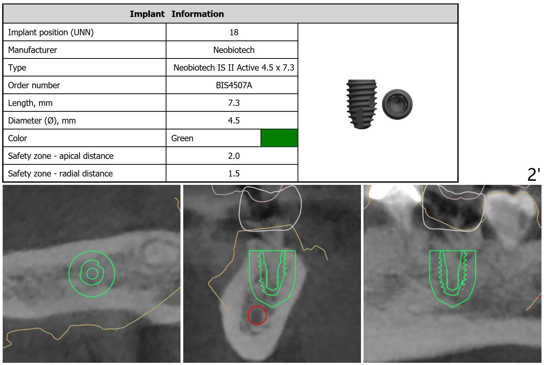Image resolution: width=544 pixels, height=365 pixels.
Task: Select green implant outline in middle cross-section view
Action: [x=272, y=273]
